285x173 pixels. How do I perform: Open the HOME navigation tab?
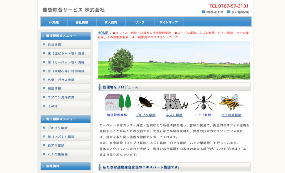pyautogui.click(x=54, y=22)
